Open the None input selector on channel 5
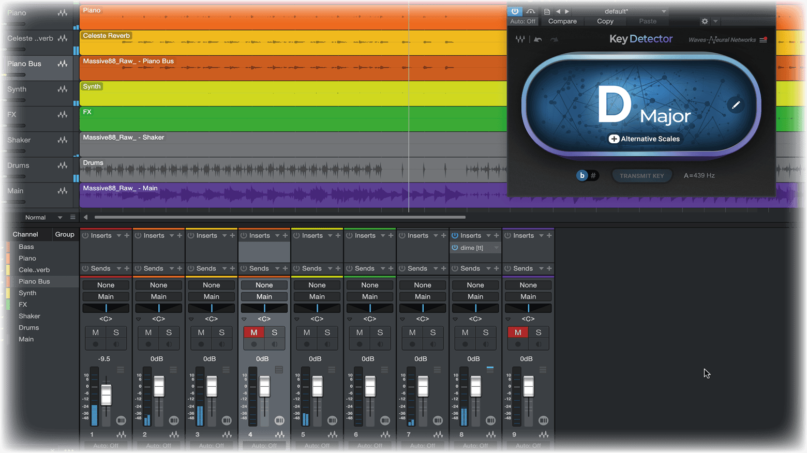807x453 pixels. coord(317,285)
